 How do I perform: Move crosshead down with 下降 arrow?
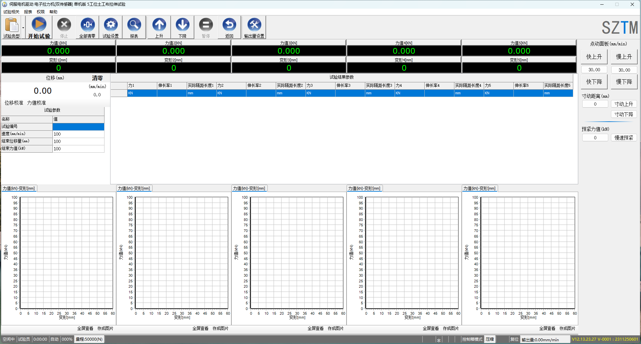click(183, 27)
